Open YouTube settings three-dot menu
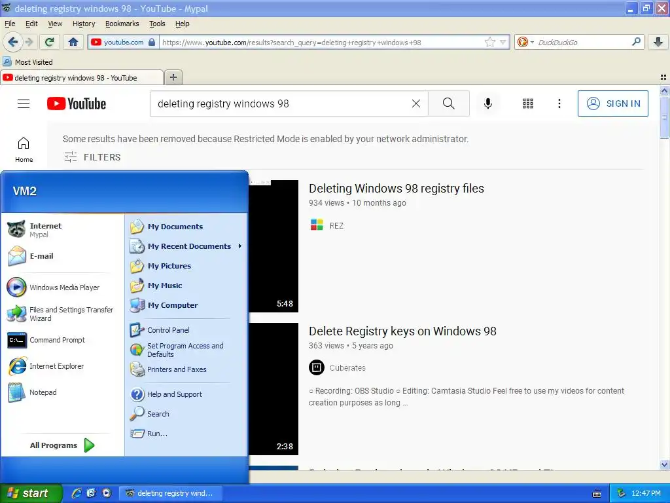The image size is (670, 503). [559, 103]
